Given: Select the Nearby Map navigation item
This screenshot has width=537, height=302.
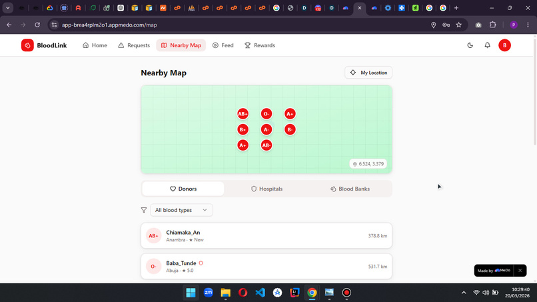Looking at the screenshot, I should point(181,45).
